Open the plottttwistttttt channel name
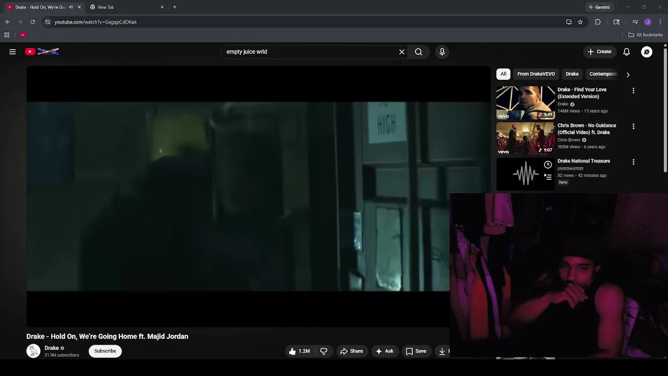The height and width of the screenshot is (376, 668). tap(570, 169)
